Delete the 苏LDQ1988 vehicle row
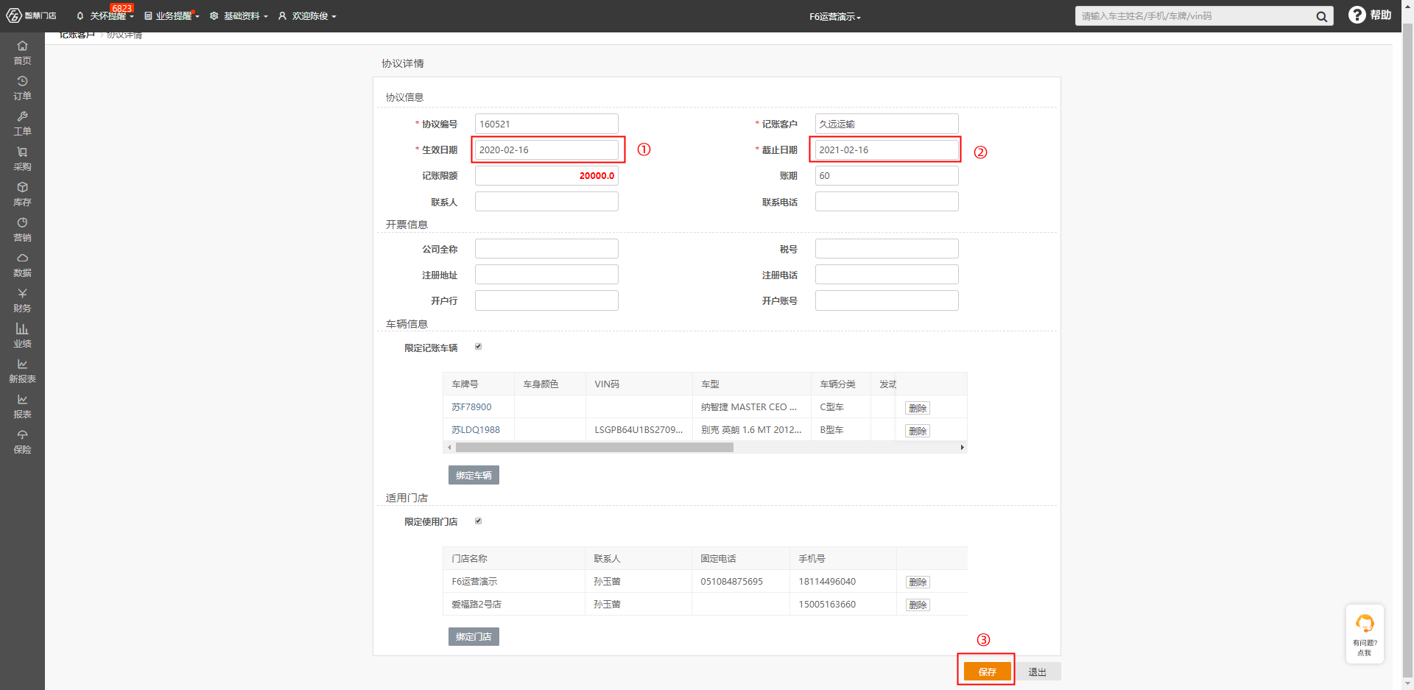The height and width of the screenshot is (690, 1414). tap(918, 431)
